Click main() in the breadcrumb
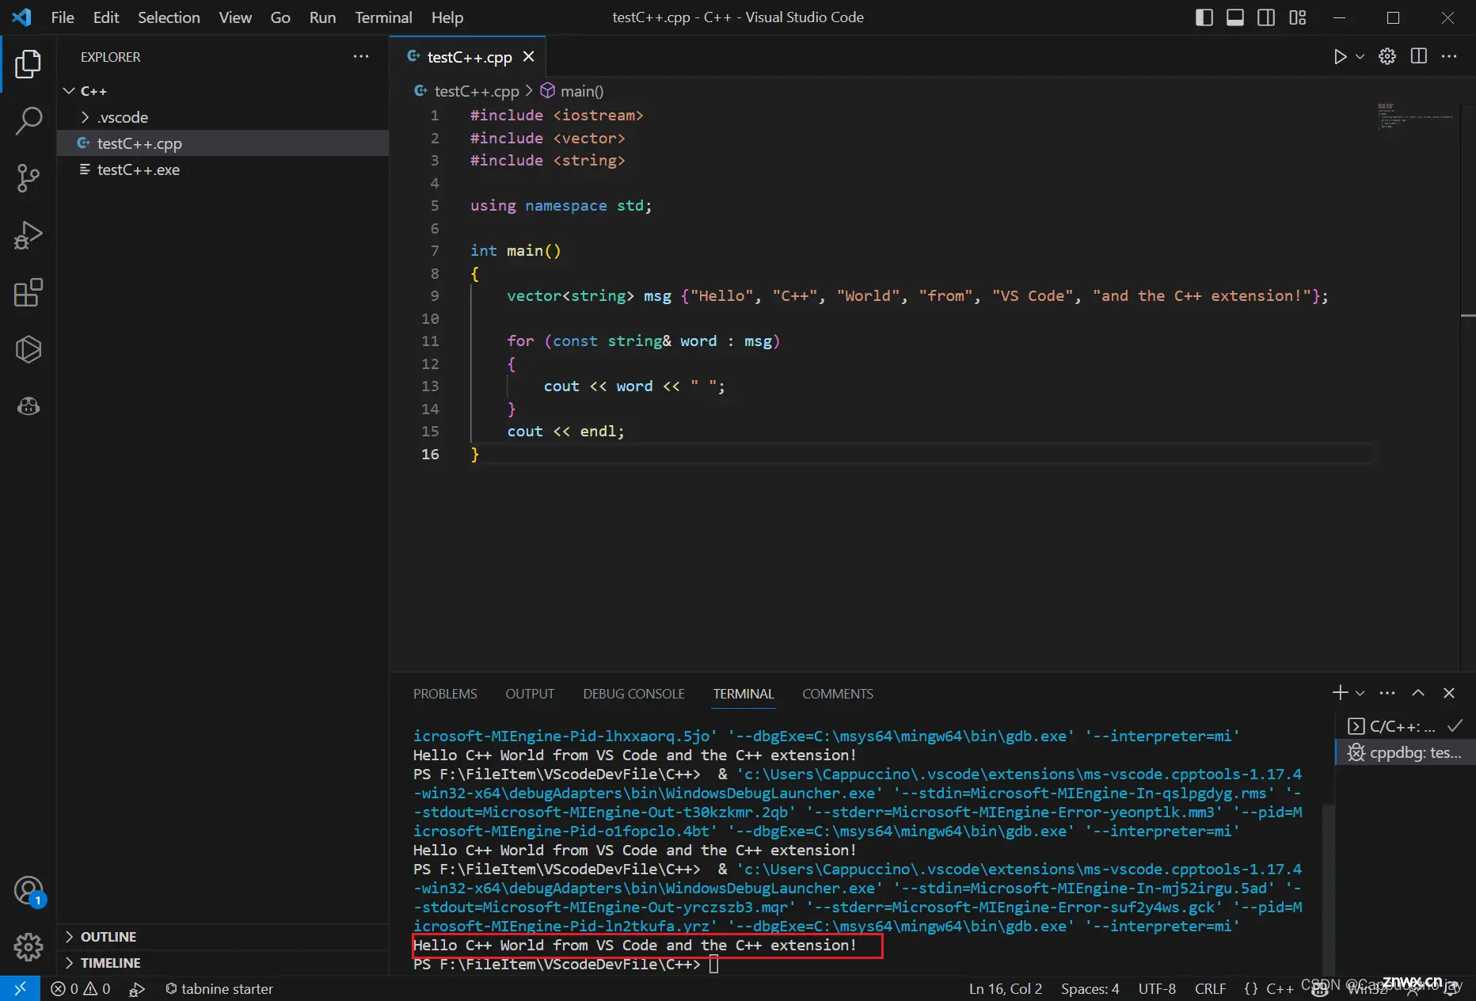Image resolution: width=1476 pixels, height=1001 pixels. [572, 91]
